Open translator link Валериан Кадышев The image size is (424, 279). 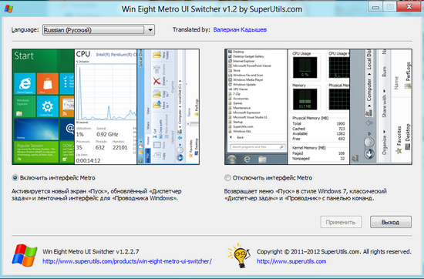click(240, 30)
